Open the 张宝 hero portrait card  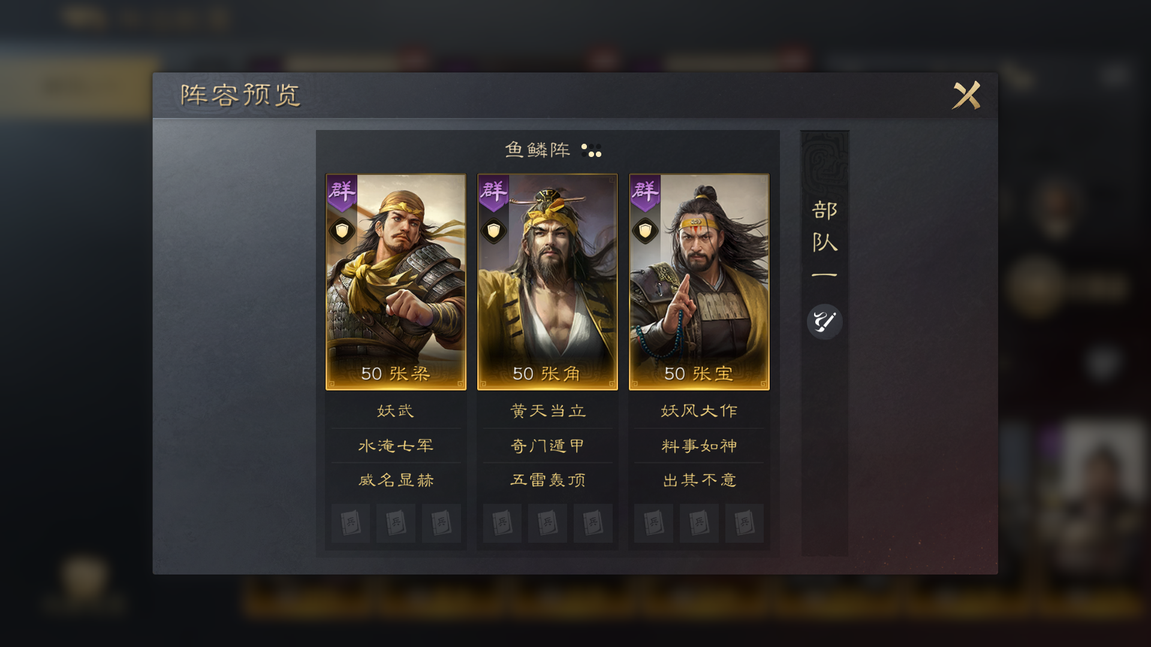pyautogui.click(x=699, y=282)
